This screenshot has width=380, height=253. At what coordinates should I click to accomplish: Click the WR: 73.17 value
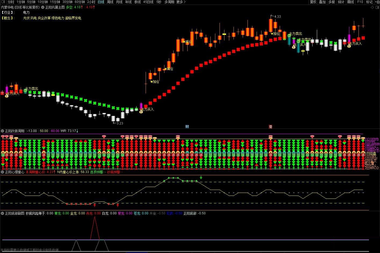[x=69, y=131]
